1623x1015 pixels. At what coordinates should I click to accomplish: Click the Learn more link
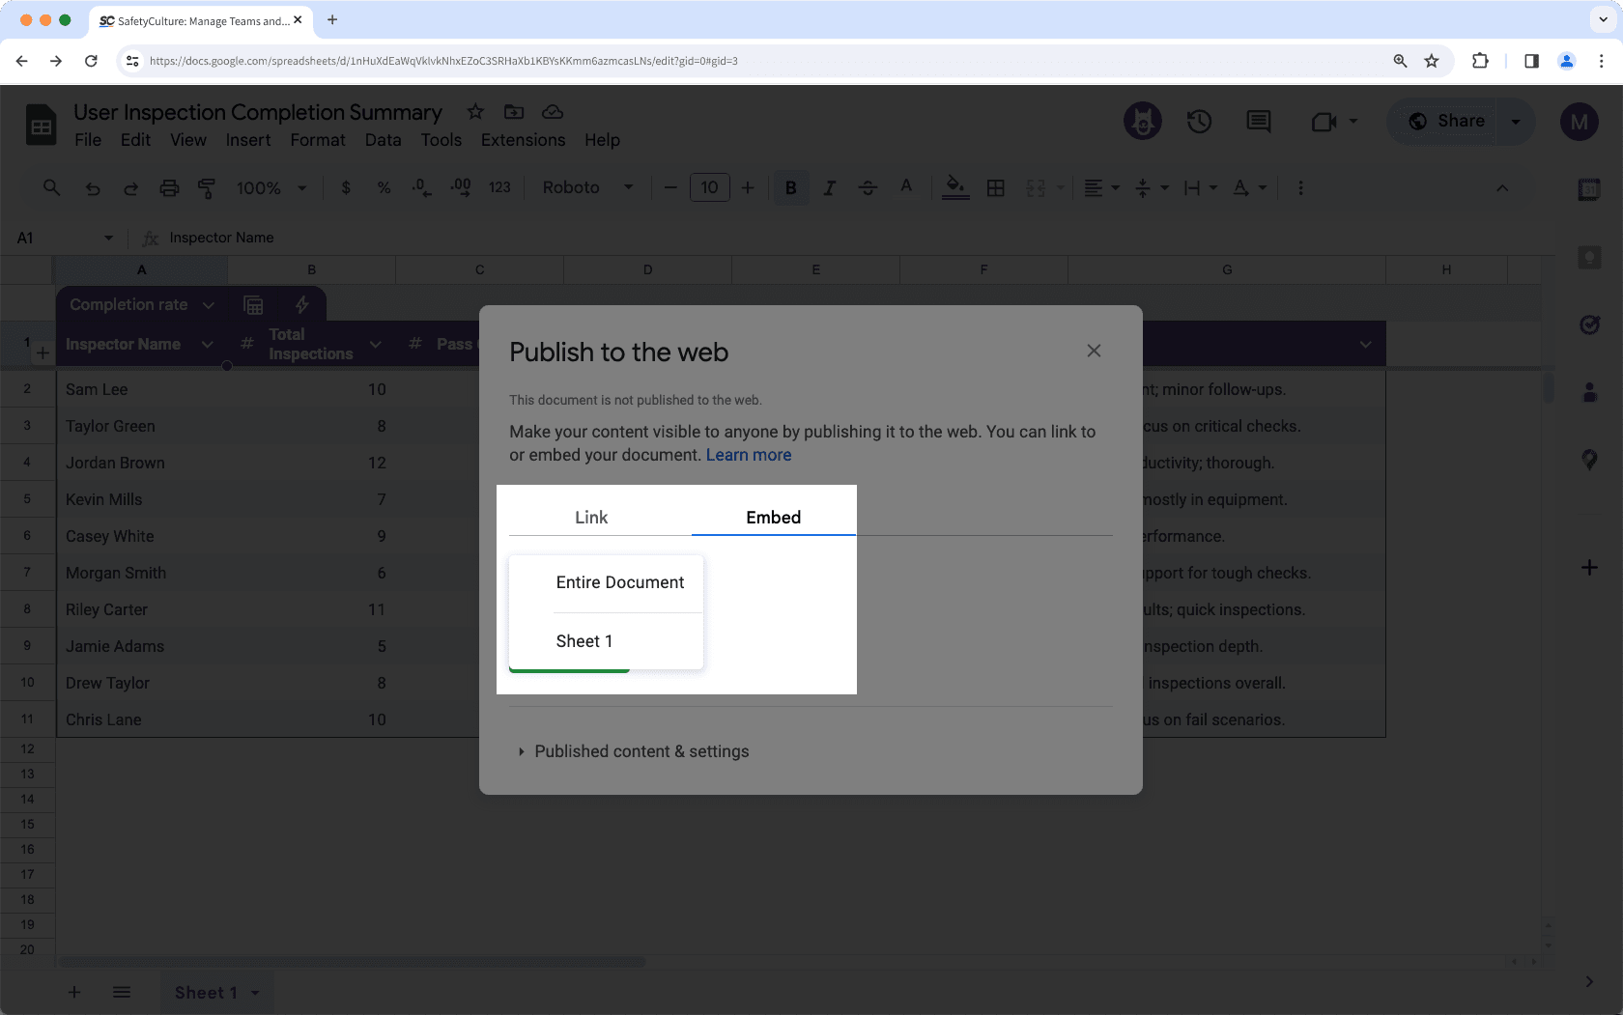coord(748,454)
